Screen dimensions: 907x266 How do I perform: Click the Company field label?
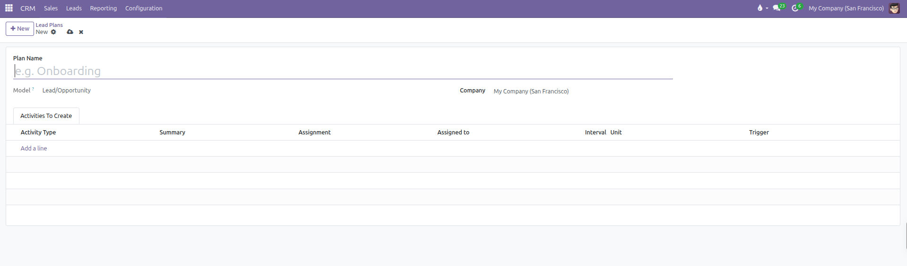coord(472,91)
